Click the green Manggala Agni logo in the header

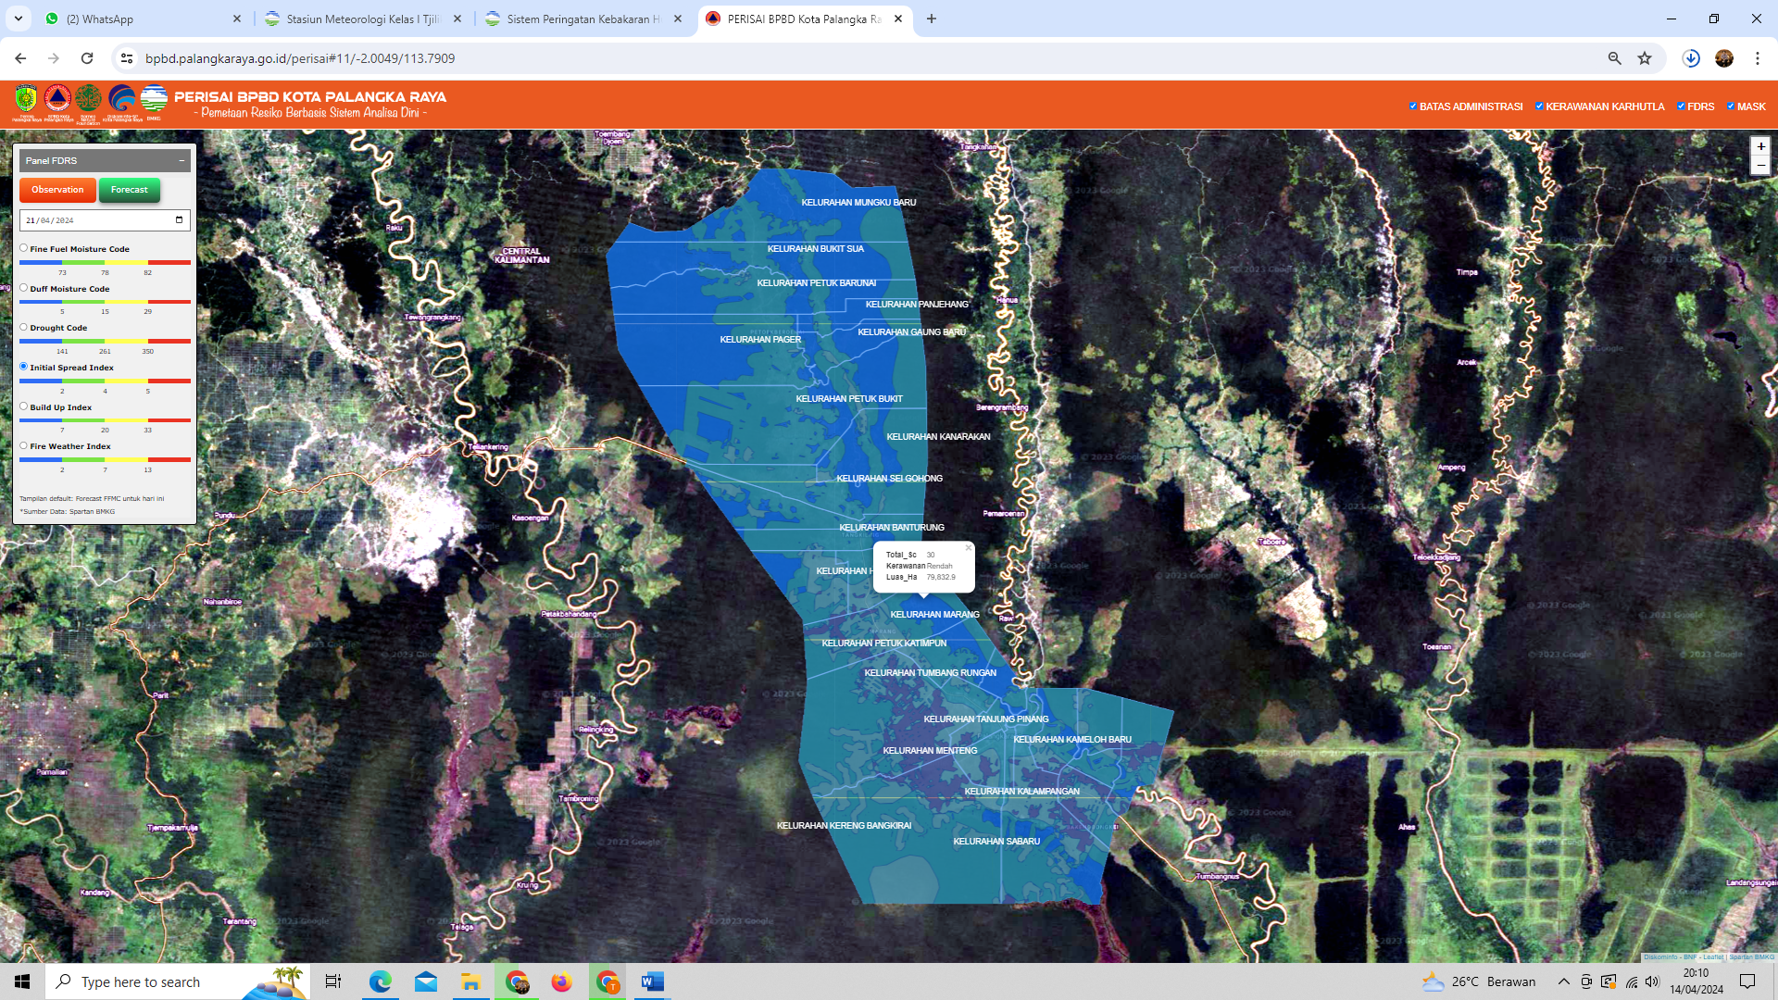(89, 99)
